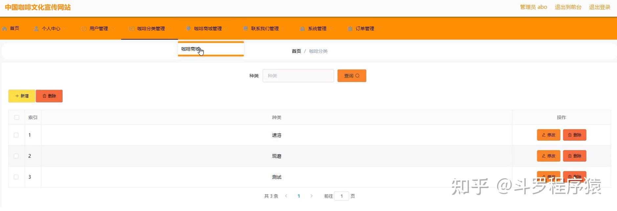Expand the 联系我们管理 dropdown chevron
This screenshot has height=211, width=617.
click(x=283, y=29)
